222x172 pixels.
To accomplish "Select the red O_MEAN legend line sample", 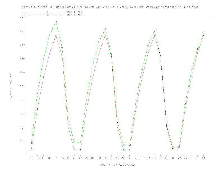I will (x=43, y=12).
